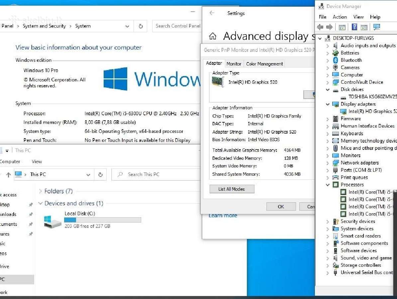Select the Smart card readers icon

[x=336, y=236]
